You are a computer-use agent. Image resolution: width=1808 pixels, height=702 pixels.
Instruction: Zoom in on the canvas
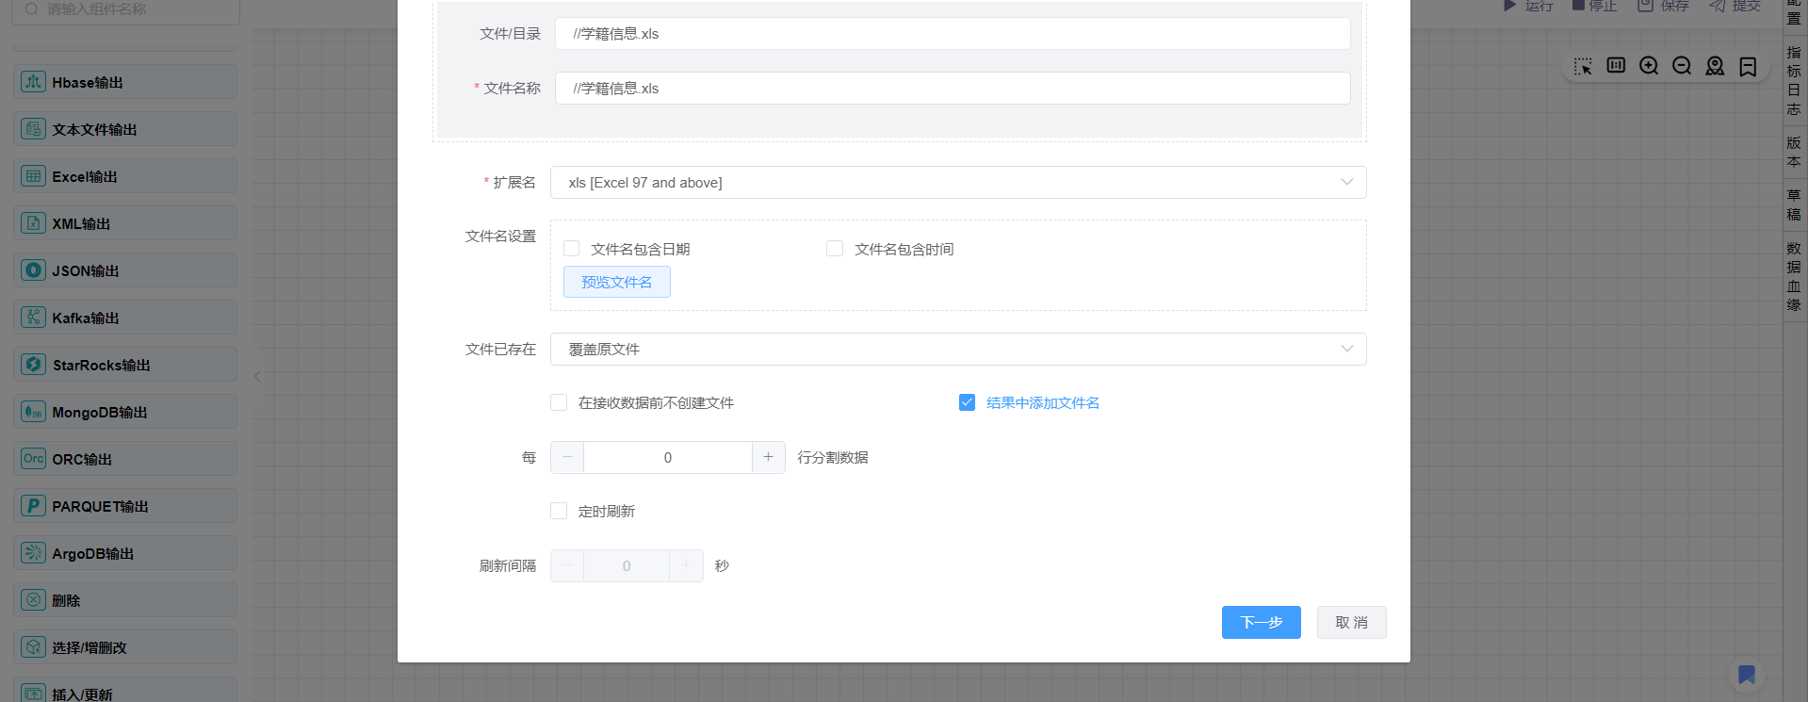click(x=1649, y=66)
